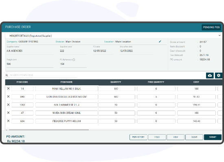The width and height of the screenshot is (224, 162).
Task: Click the cloud upload icon button
Action: [x=210, y=75]
